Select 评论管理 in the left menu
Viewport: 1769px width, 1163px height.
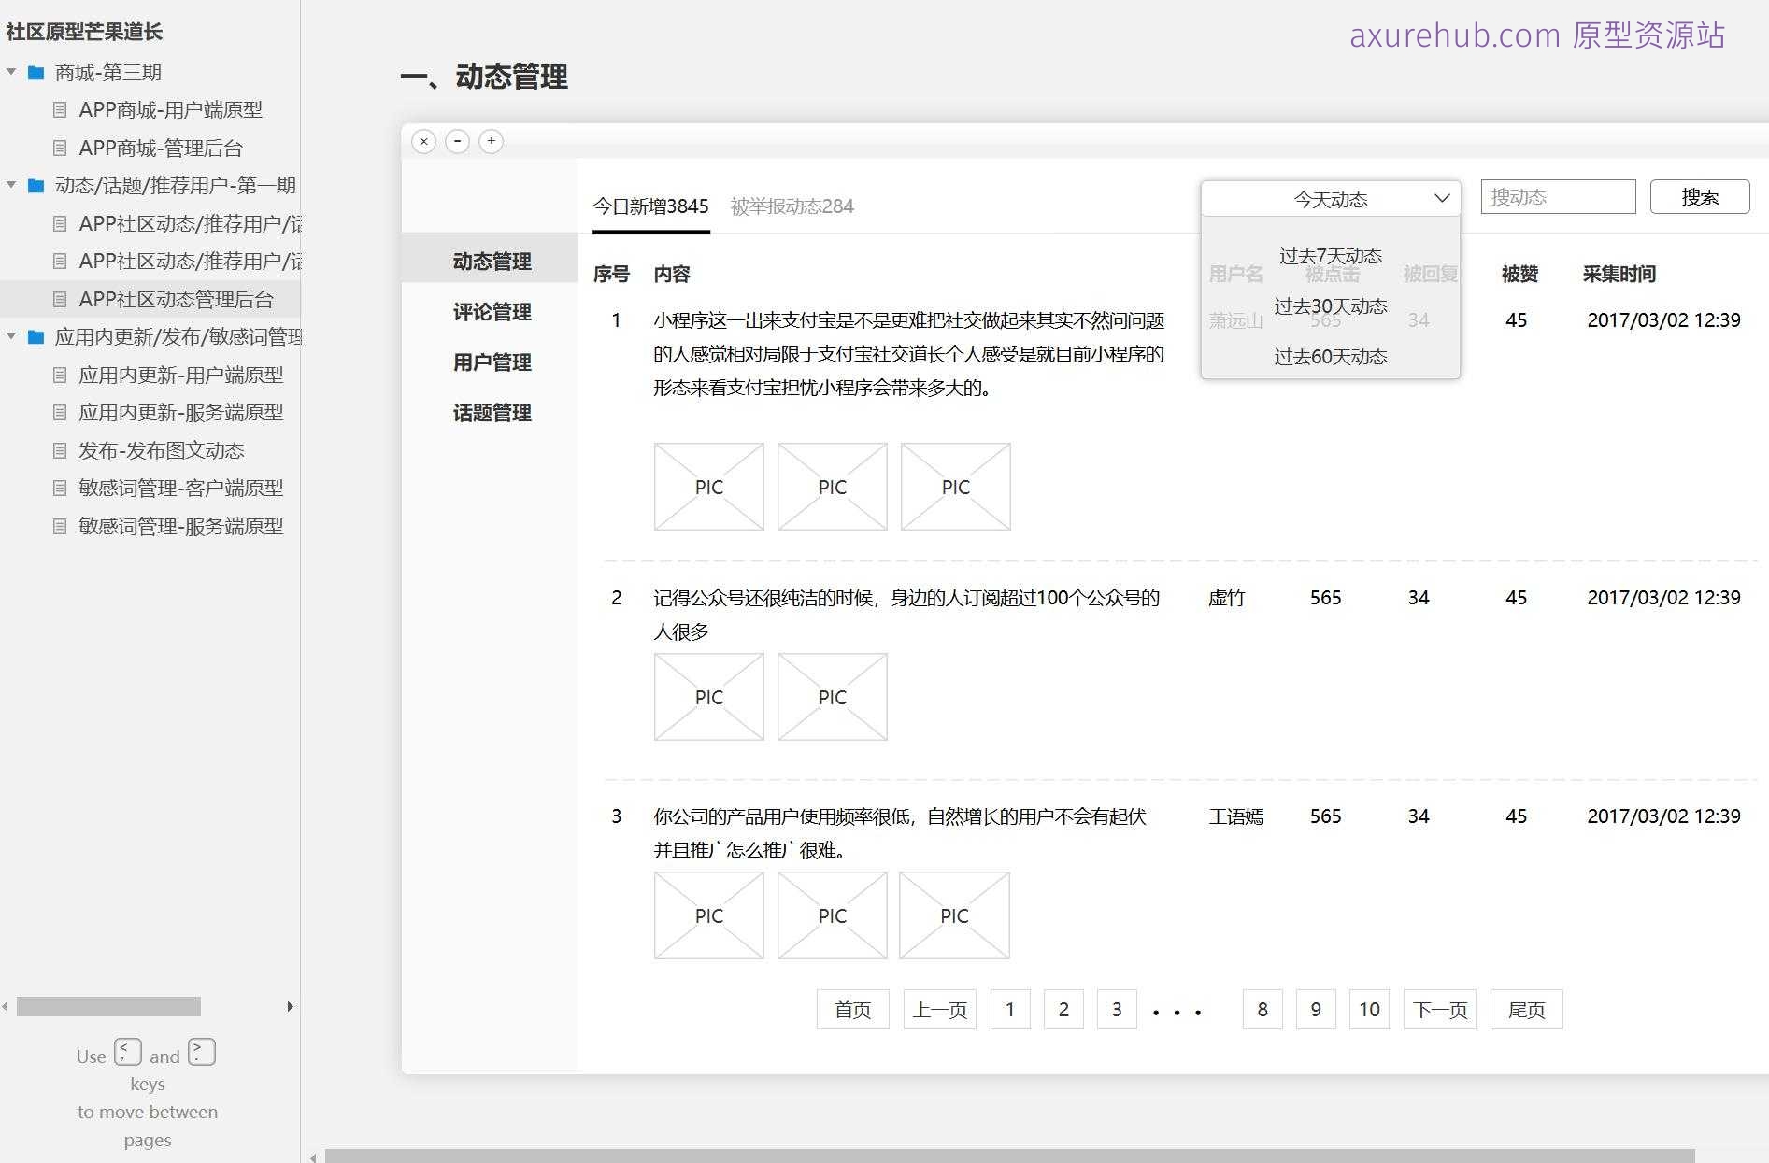click(x=492, y=312)
